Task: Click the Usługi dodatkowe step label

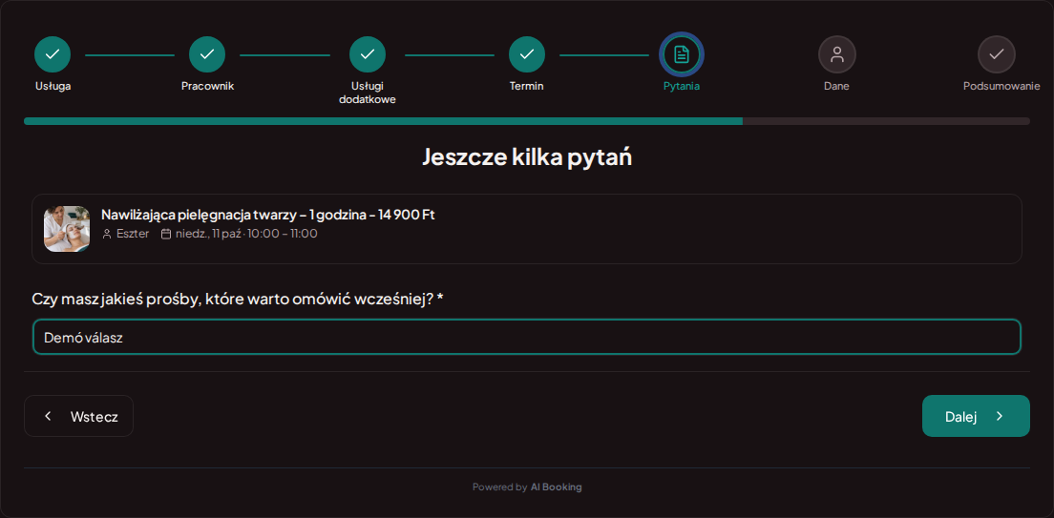Action: pos(368,93)
